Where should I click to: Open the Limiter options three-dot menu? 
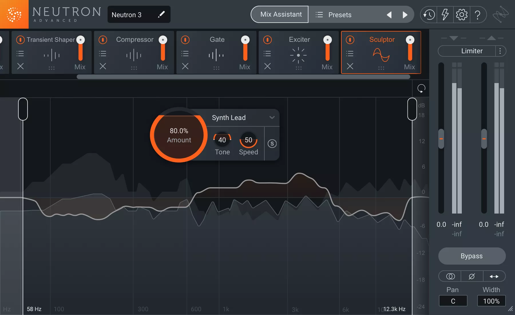[500, 51]
